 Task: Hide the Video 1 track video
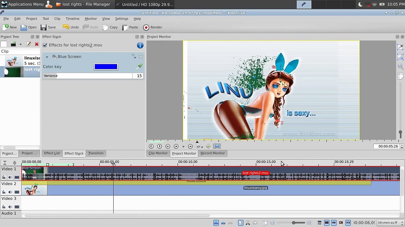coord(17,178)
